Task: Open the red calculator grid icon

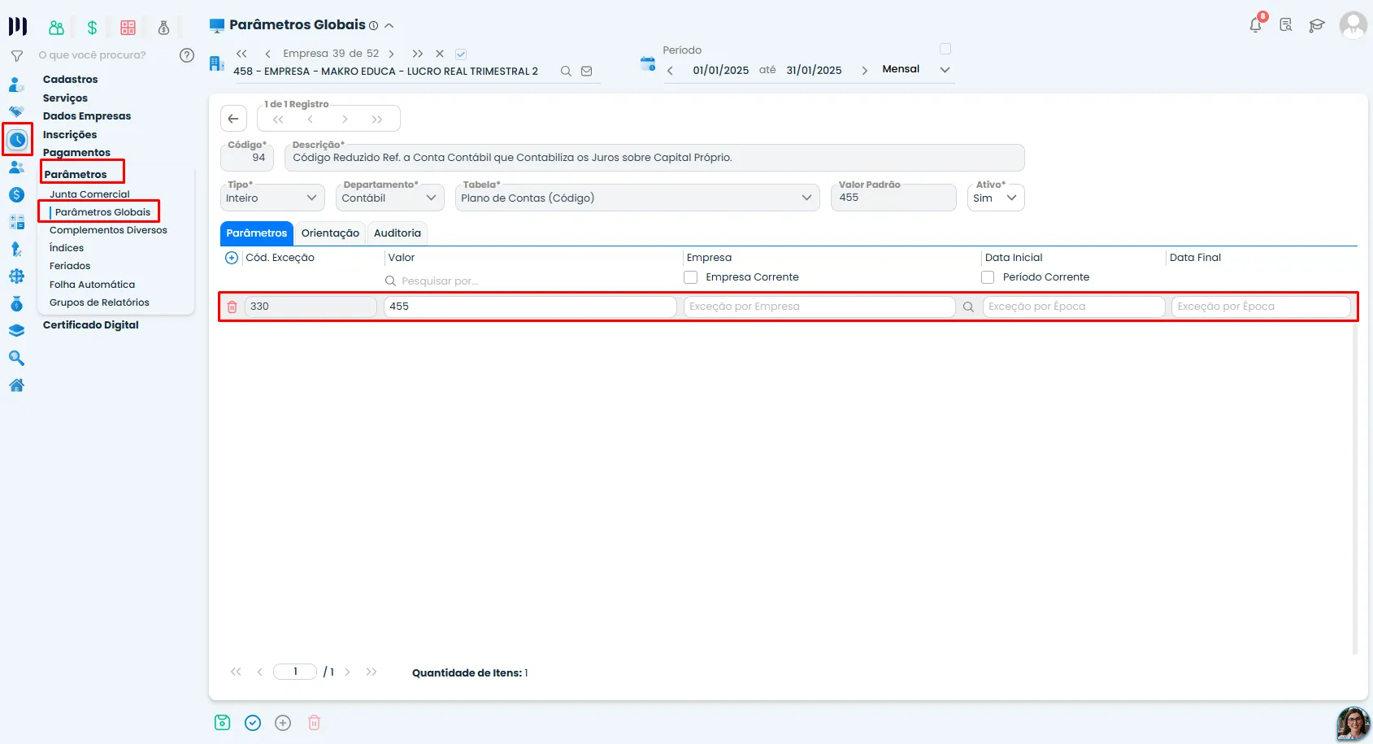Action: (128, 28)
